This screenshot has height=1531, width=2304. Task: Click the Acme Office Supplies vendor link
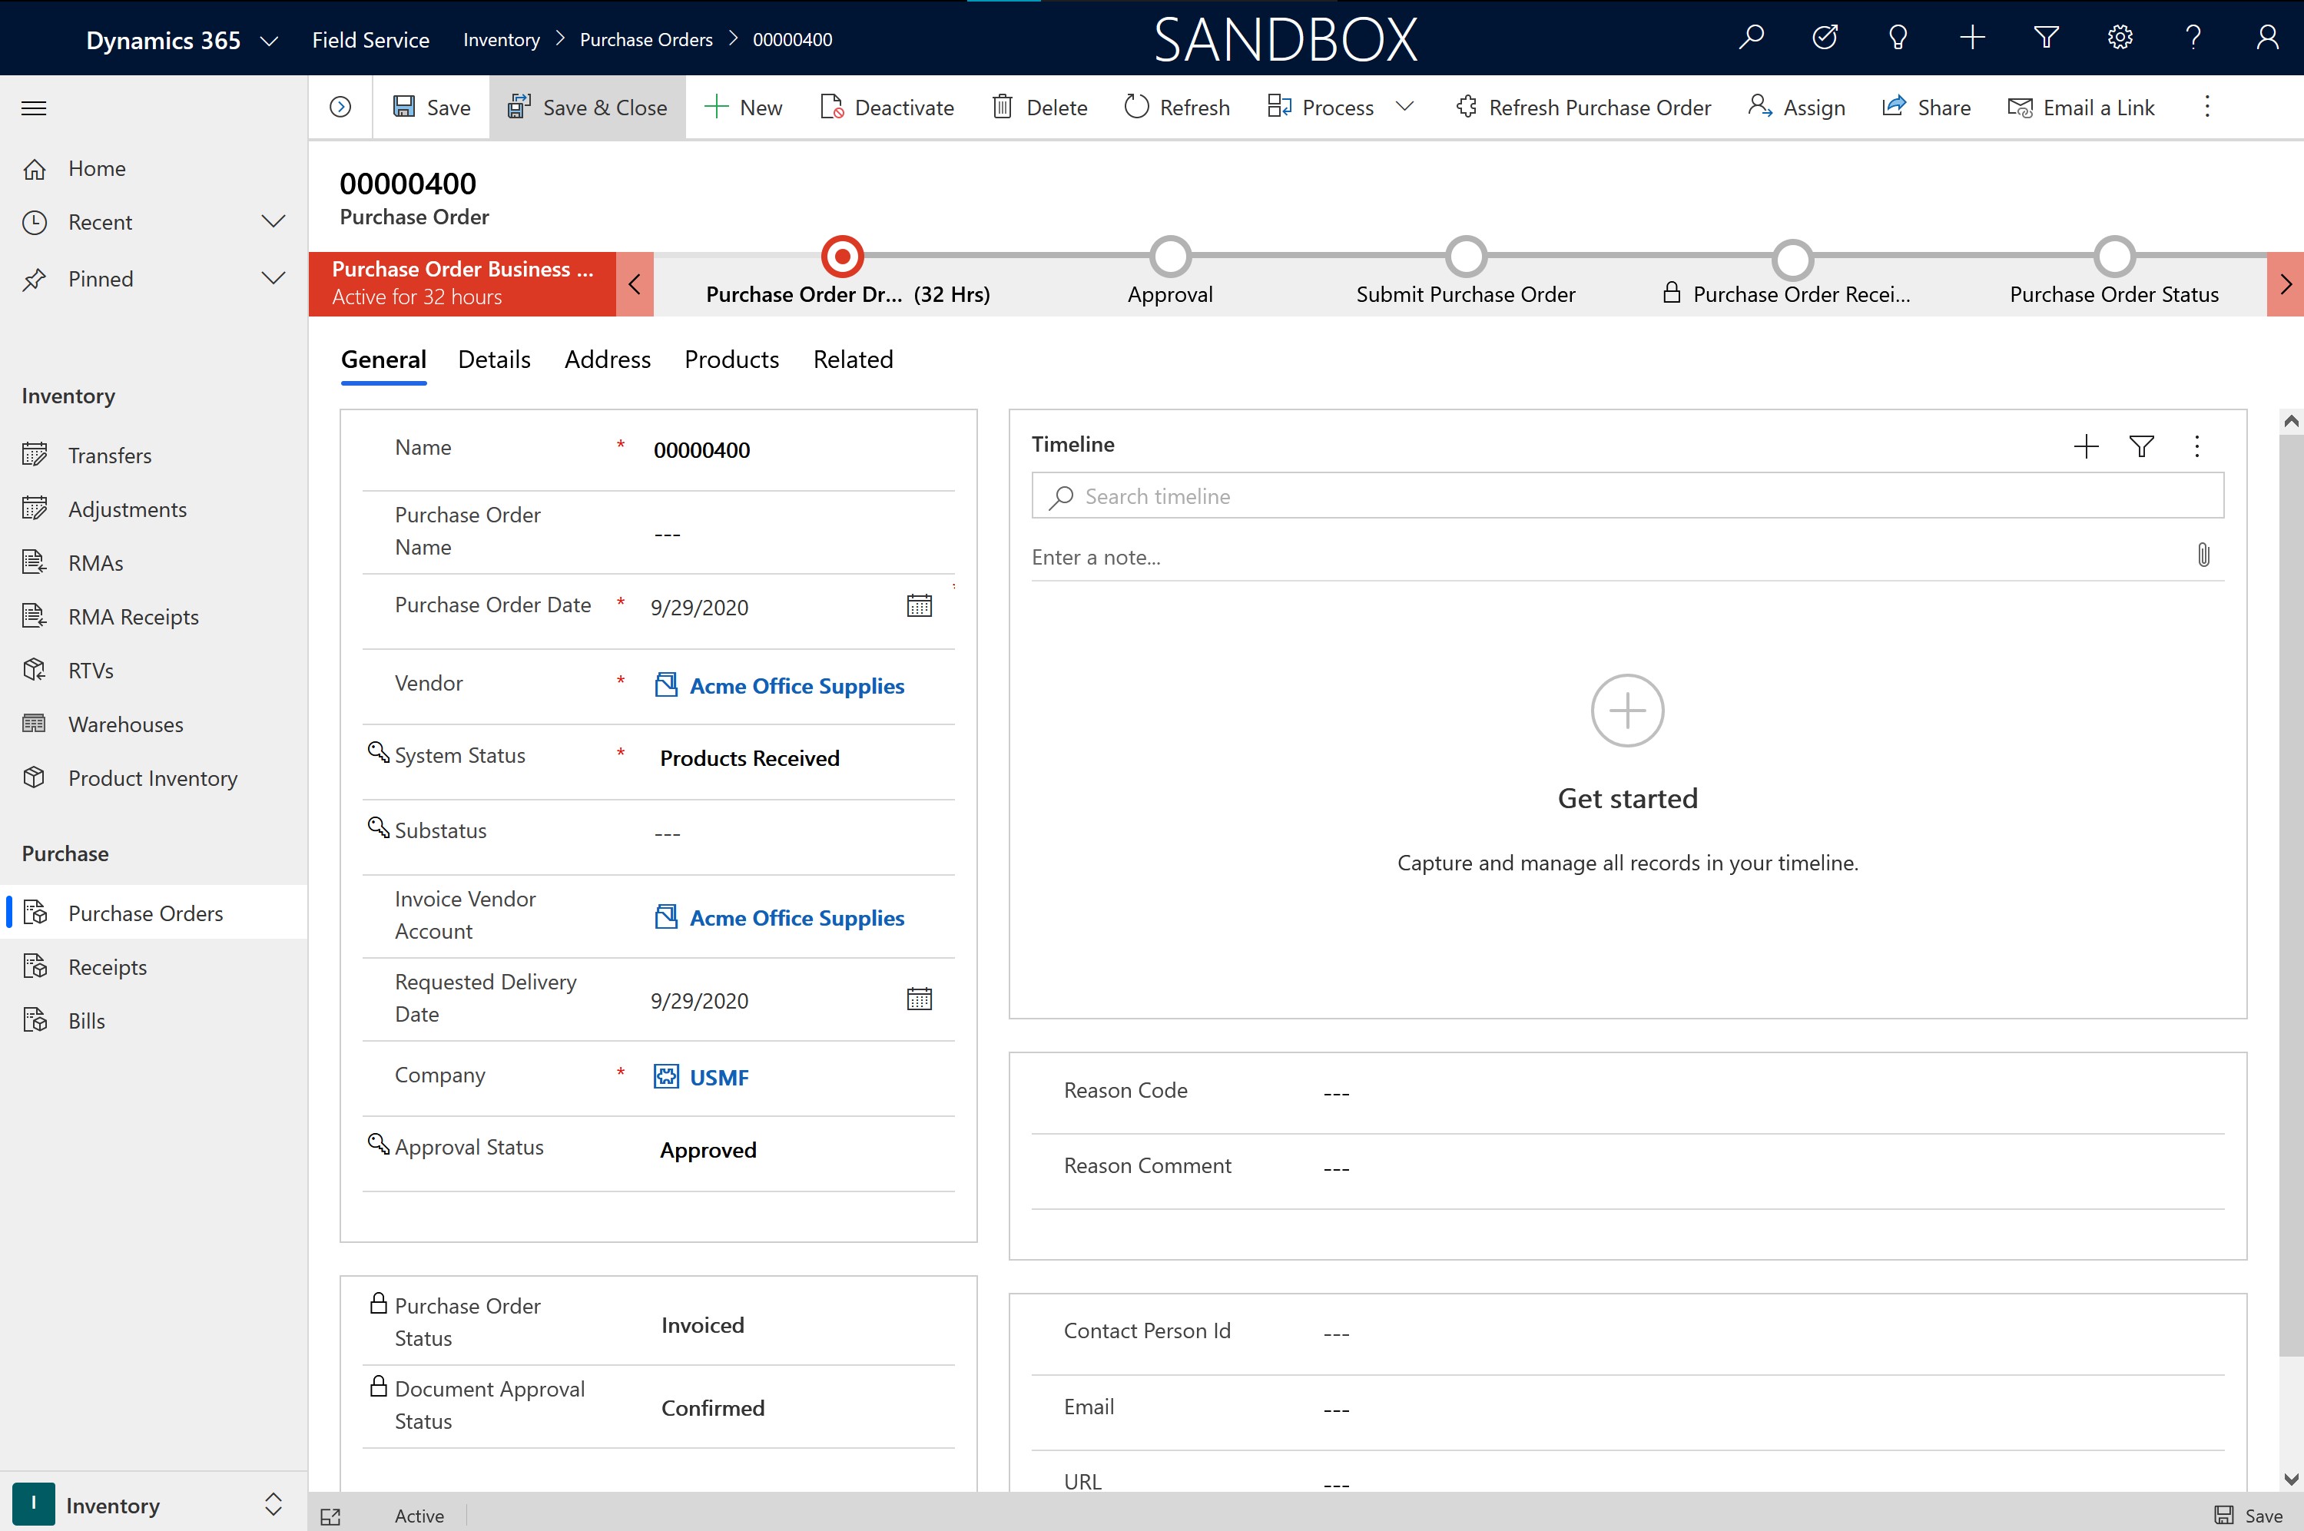tap(794, 685)
